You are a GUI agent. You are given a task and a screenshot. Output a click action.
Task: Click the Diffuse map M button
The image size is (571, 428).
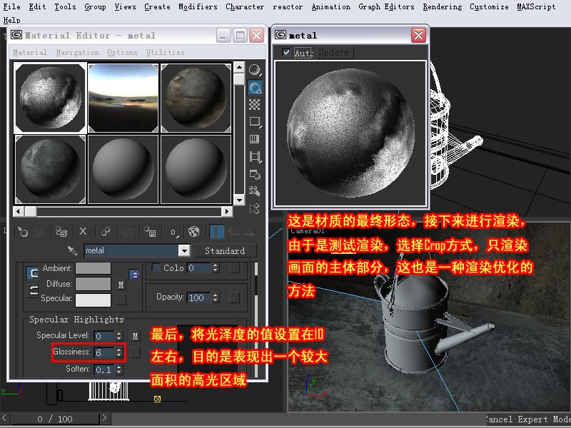(121, 285)
